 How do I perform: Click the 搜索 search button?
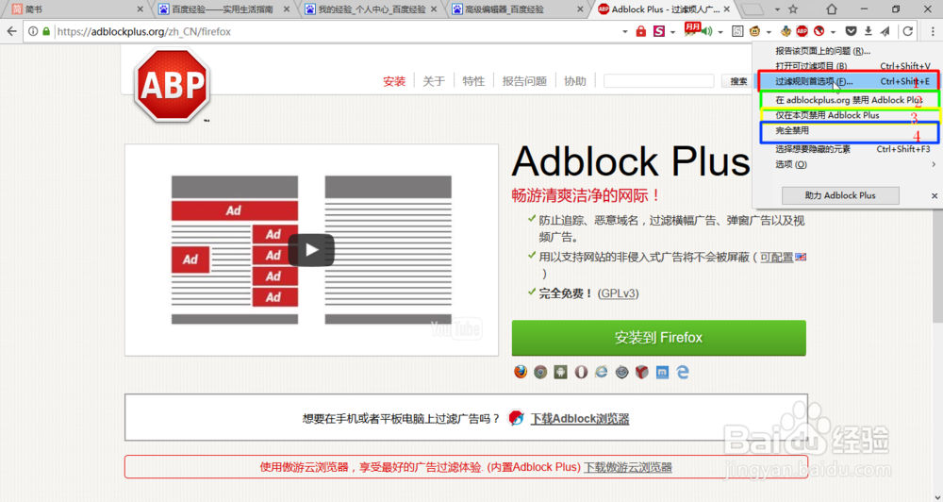tap(738, 81)
